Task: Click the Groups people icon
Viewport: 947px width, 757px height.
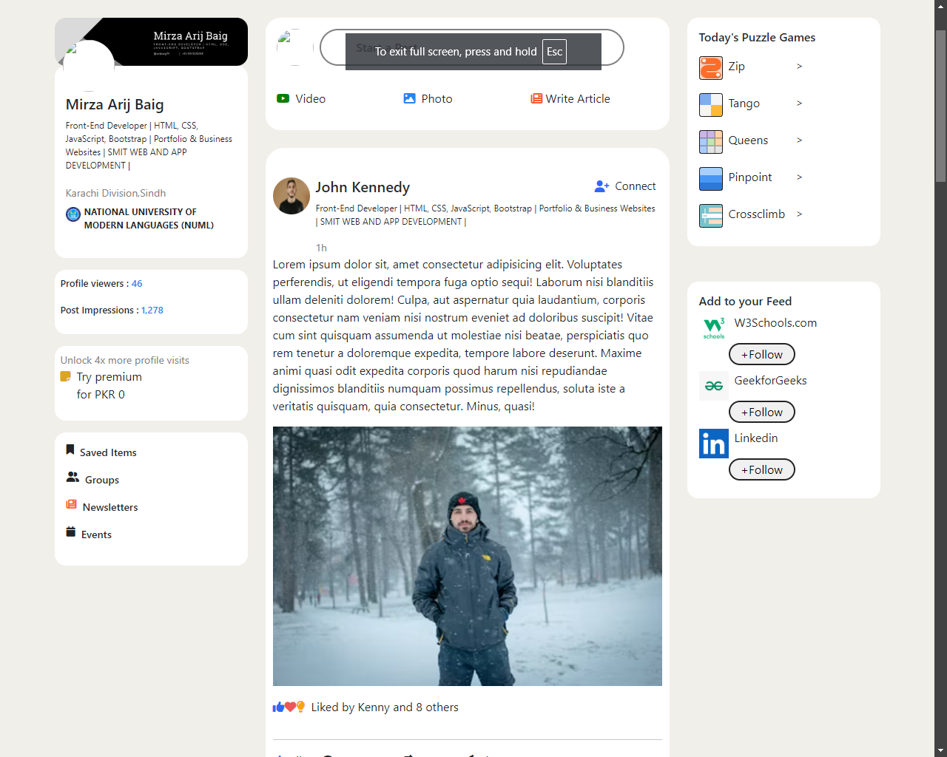Action: 73,477
